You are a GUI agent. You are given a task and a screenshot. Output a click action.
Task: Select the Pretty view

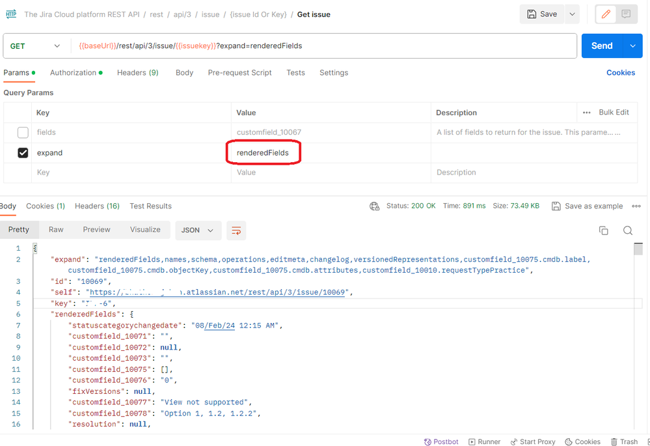19,230
